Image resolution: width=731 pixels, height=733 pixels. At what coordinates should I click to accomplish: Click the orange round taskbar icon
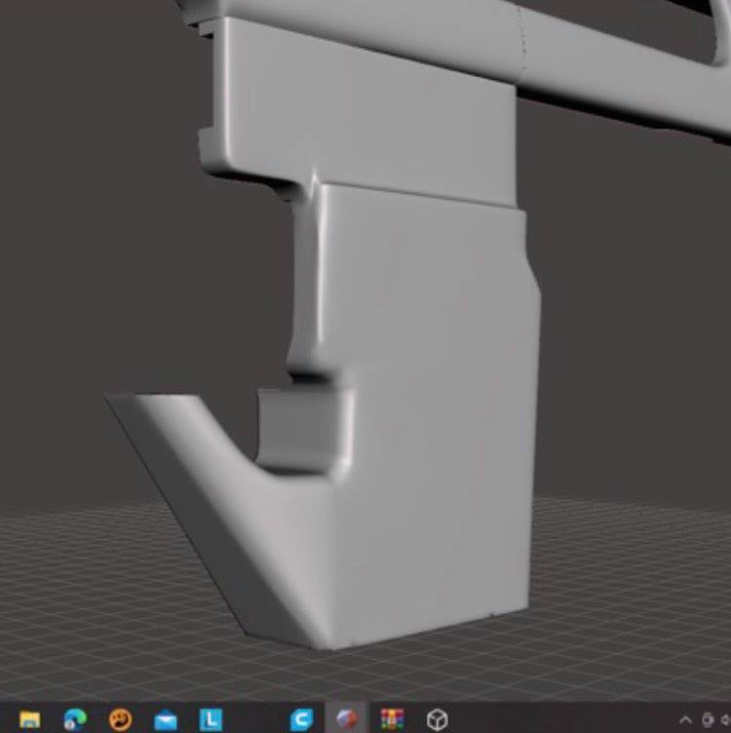click(120, 719)
